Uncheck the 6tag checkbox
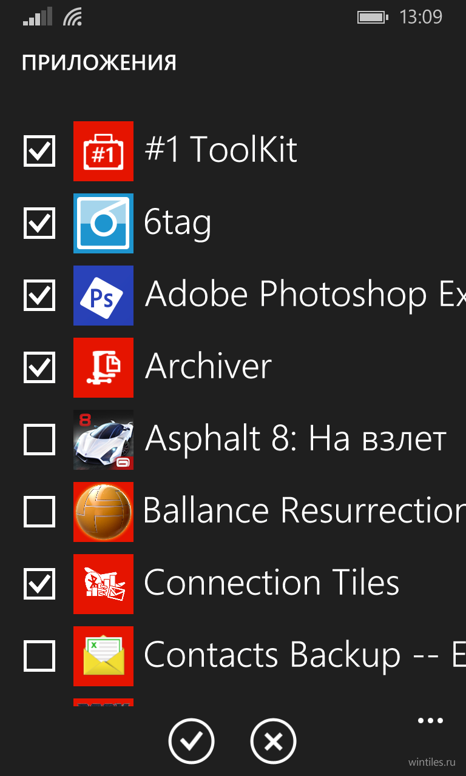The height and width of the screenshot is (776, 466). click(x=39, y=223)
